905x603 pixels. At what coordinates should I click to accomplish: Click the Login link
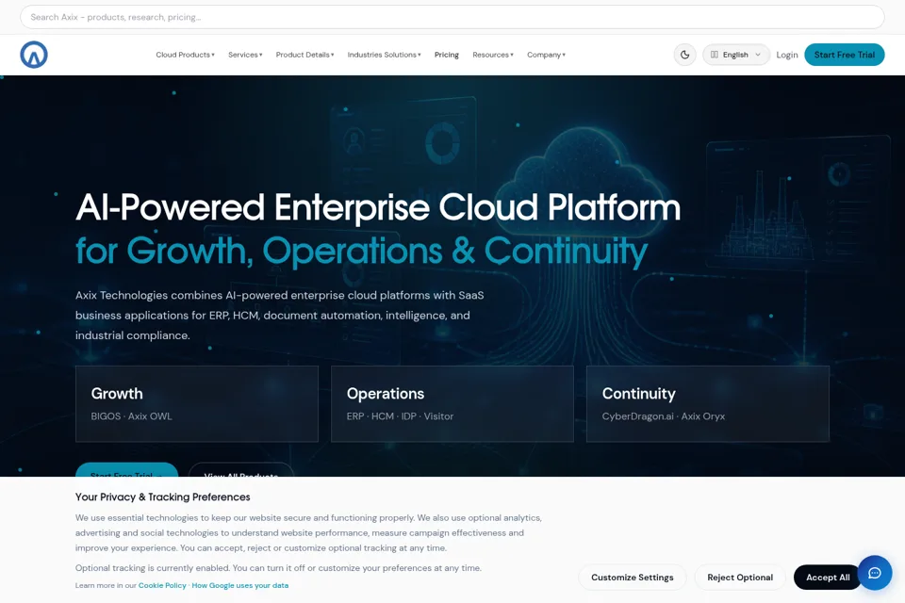pos(786,55)
